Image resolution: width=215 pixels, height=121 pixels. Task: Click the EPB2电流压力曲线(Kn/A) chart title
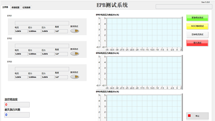107,53
